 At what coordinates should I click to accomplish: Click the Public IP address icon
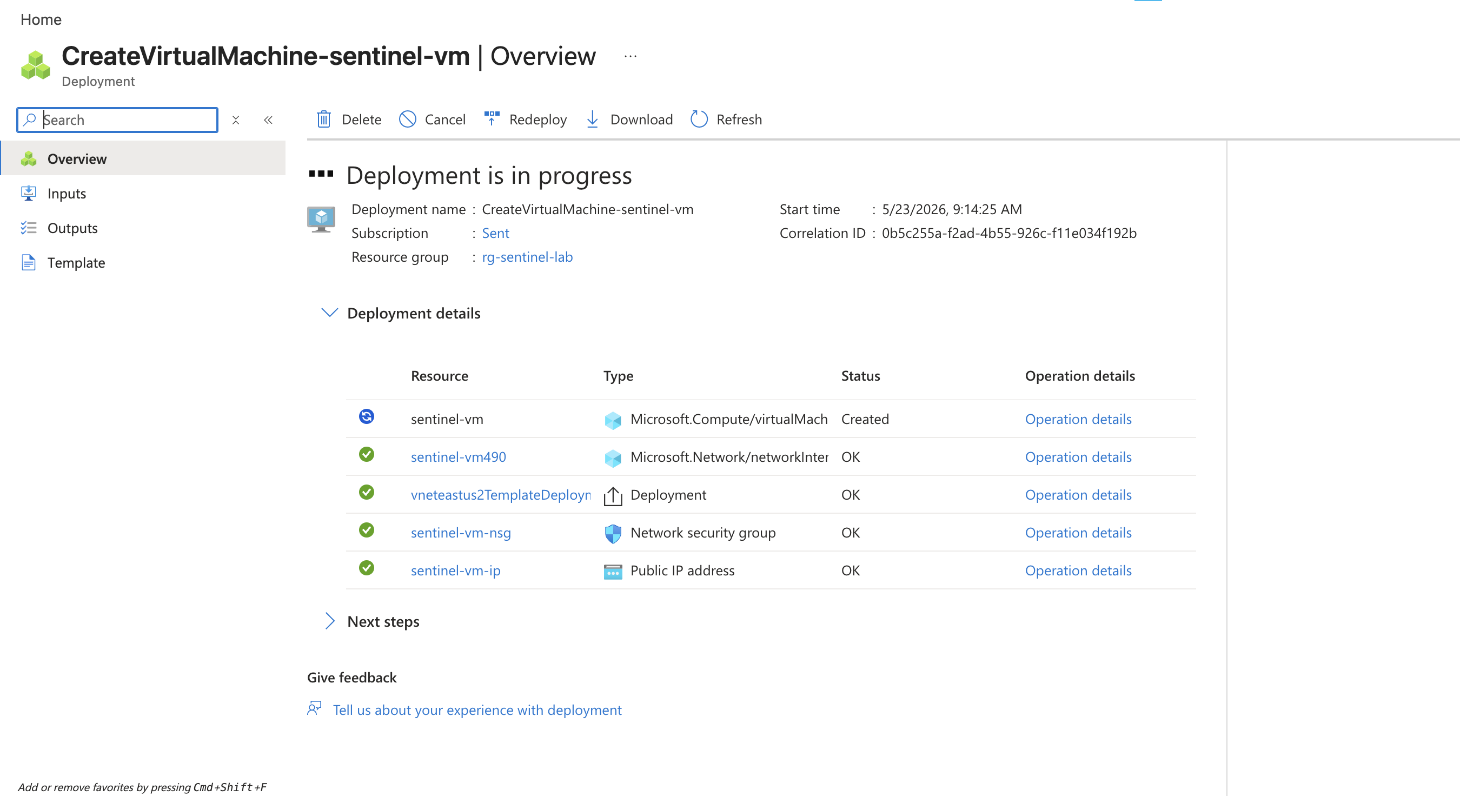click(612, 572)
